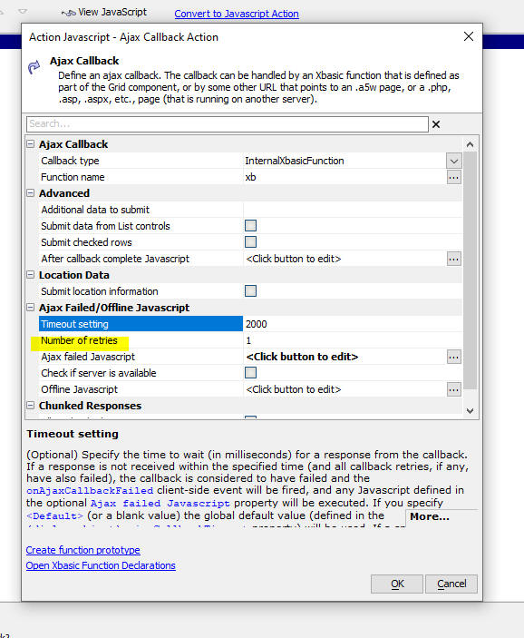Open the Create function prototype link
This screenshot has width=524, height=638.
pos(82,550)
